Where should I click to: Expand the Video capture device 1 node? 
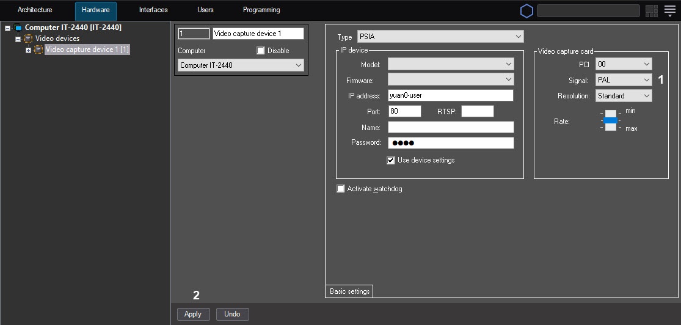[28, 50]
